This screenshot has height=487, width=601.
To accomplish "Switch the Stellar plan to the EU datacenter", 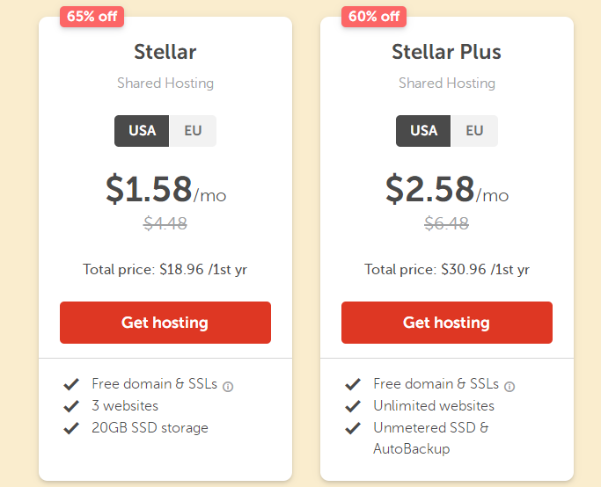I will (193, 131).
